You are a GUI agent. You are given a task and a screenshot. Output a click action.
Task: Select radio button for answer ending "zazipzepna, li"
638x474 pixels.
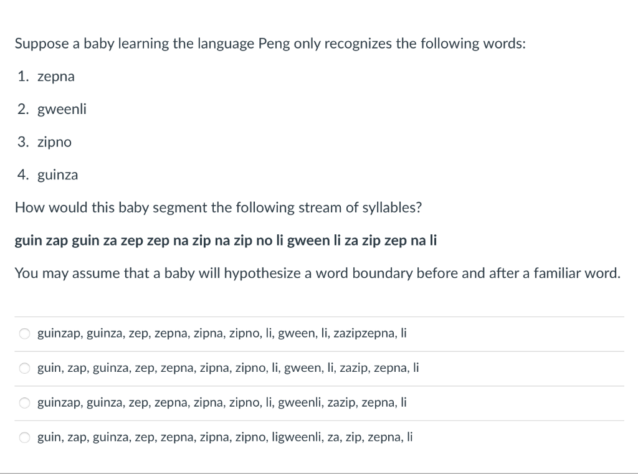(25, 334)
